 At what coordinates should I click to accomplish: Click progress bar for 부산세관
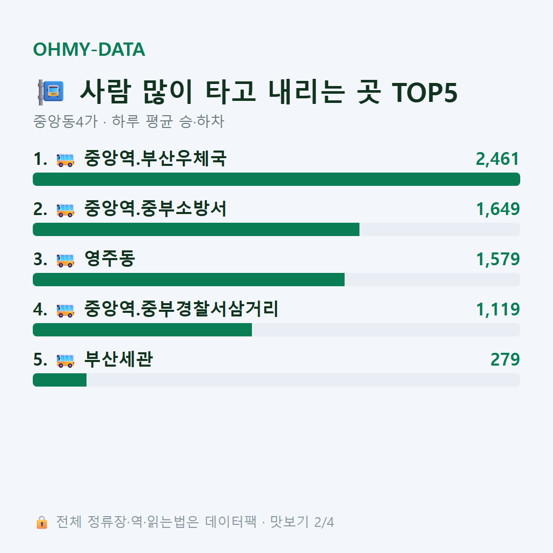(276, 380)
